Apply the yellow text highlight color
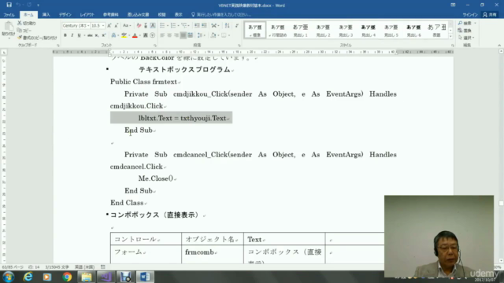The height and width of the screenshot is (283, 504). pyautogui.click(x=124, y=35)
